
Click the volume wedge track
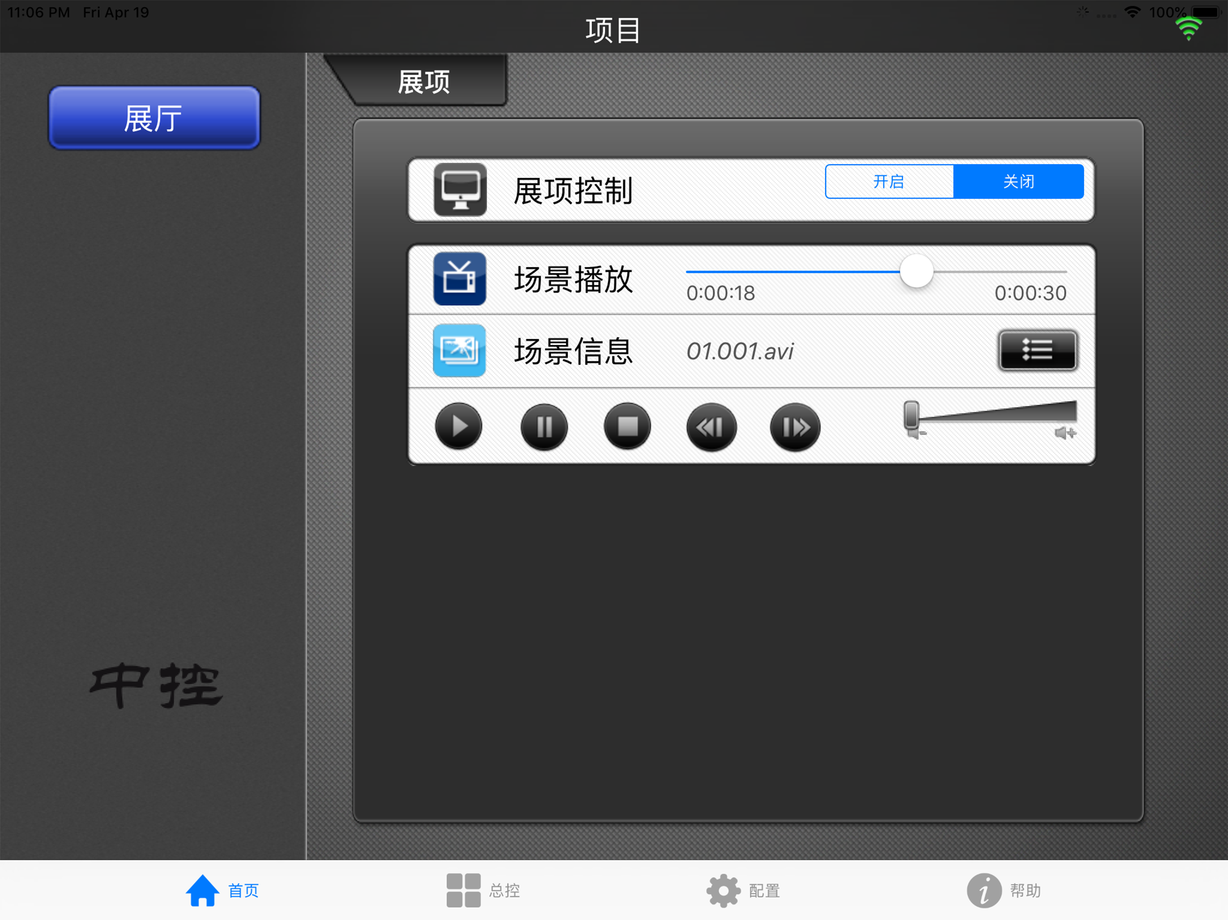pos(998,412)
